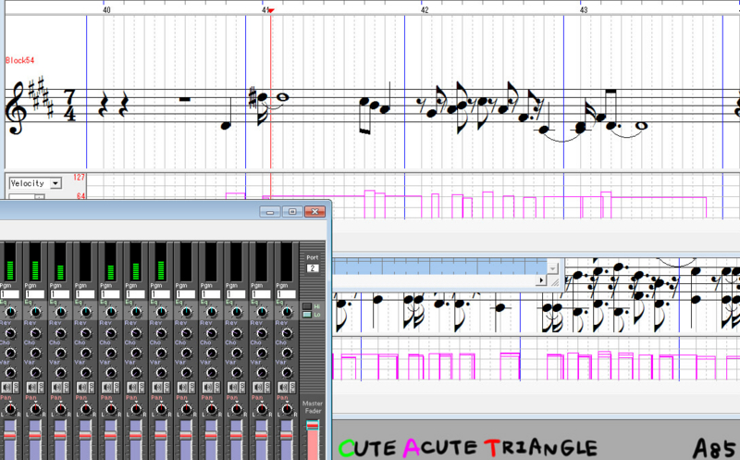Minimize the mixer window
740x460 pixels.
[270, 212]
